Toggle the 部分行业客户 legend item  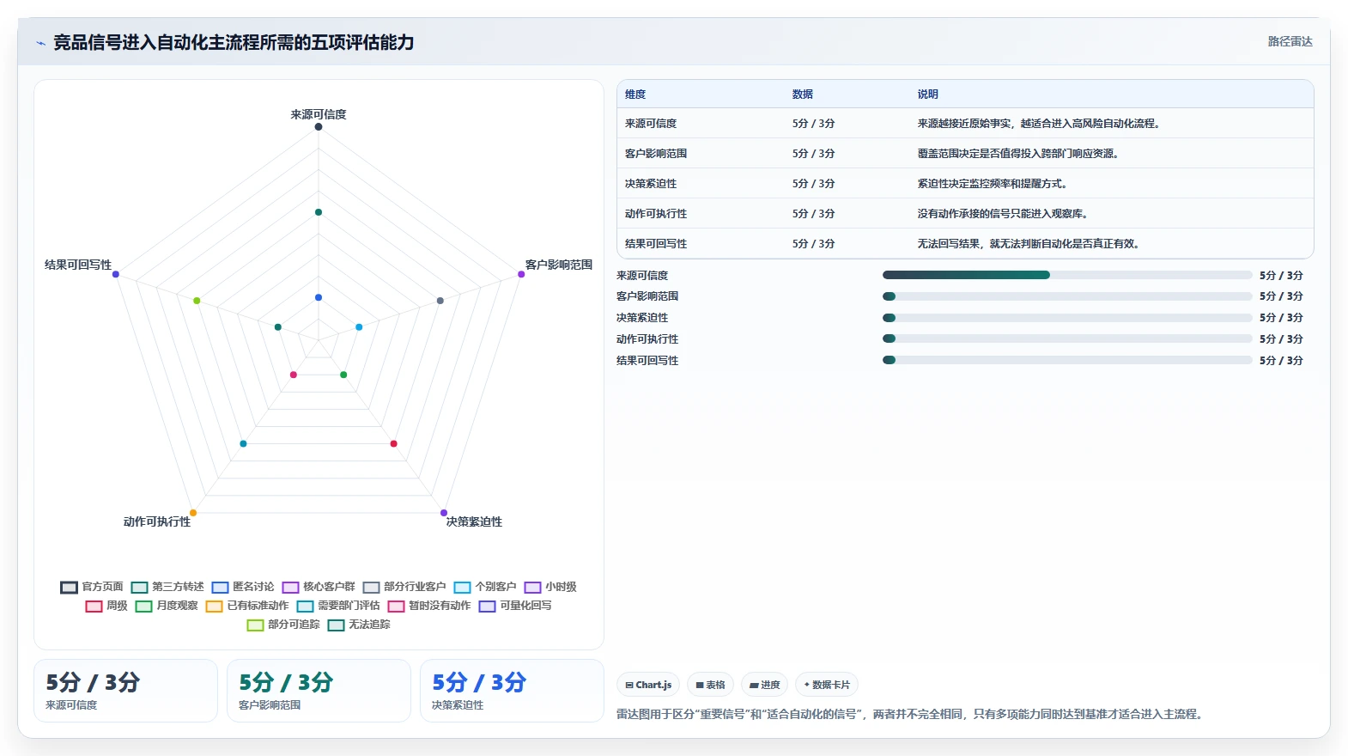click(404, 587)
